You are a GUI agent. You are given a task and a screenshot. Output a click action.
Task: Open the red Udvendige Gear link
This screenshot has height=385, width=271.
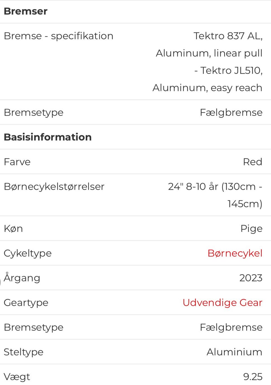[222, 303]
